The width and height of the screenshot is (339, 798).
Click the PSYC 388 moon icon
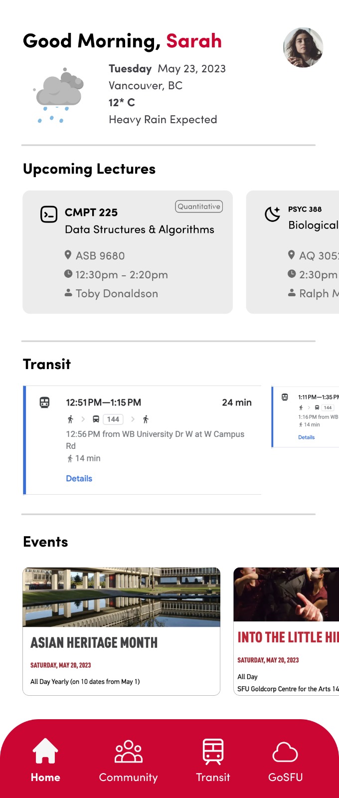[x=273, y=214]
